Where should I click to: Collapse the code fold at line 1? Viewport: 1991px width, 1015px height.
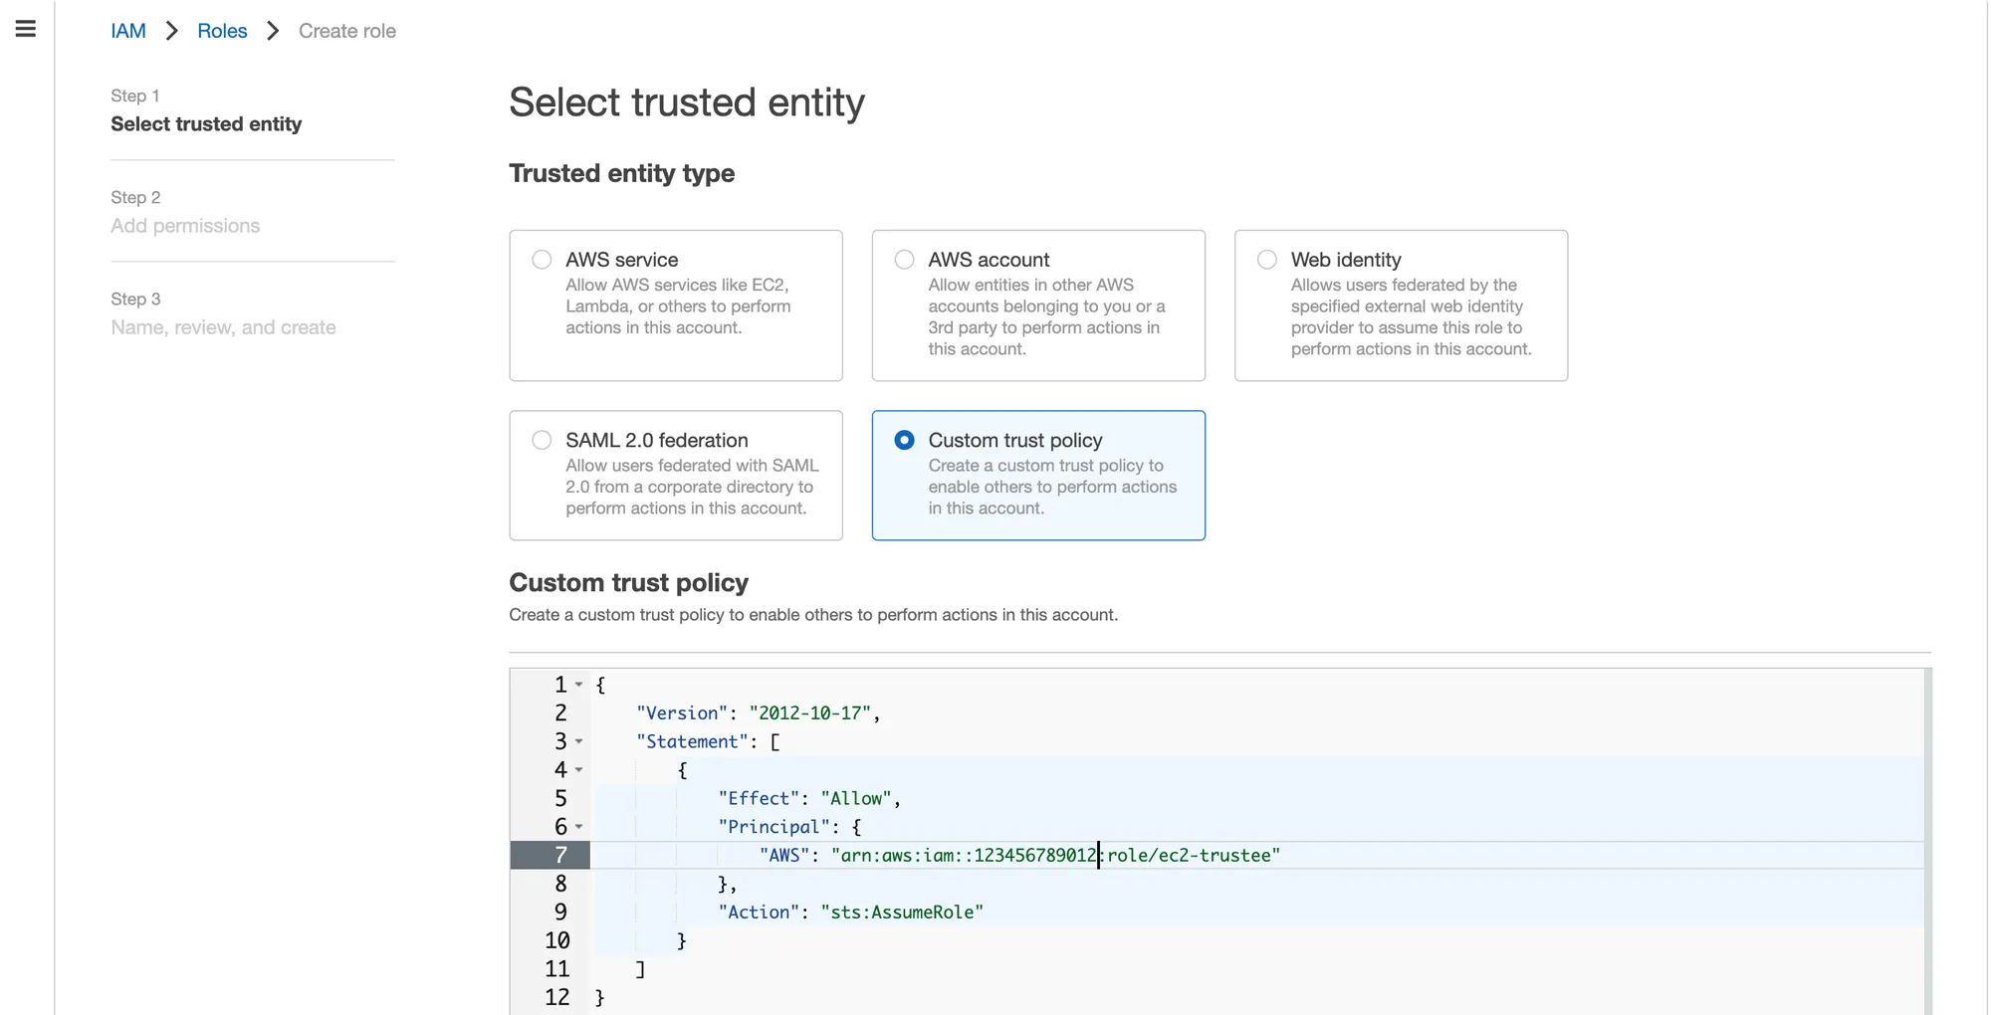(578, 685)
